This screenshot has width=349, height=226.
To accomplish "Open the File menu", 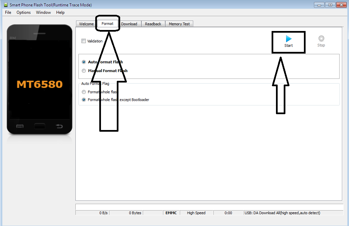I will (x=8, y=12).
